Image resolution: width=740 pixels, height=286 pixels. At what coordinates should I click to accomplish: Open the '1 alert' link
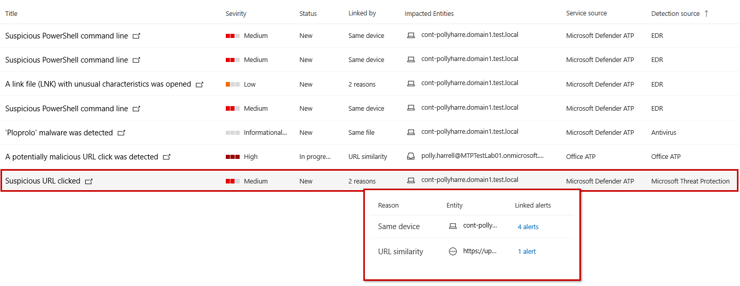pyautogui.click(x=527, y=252)
